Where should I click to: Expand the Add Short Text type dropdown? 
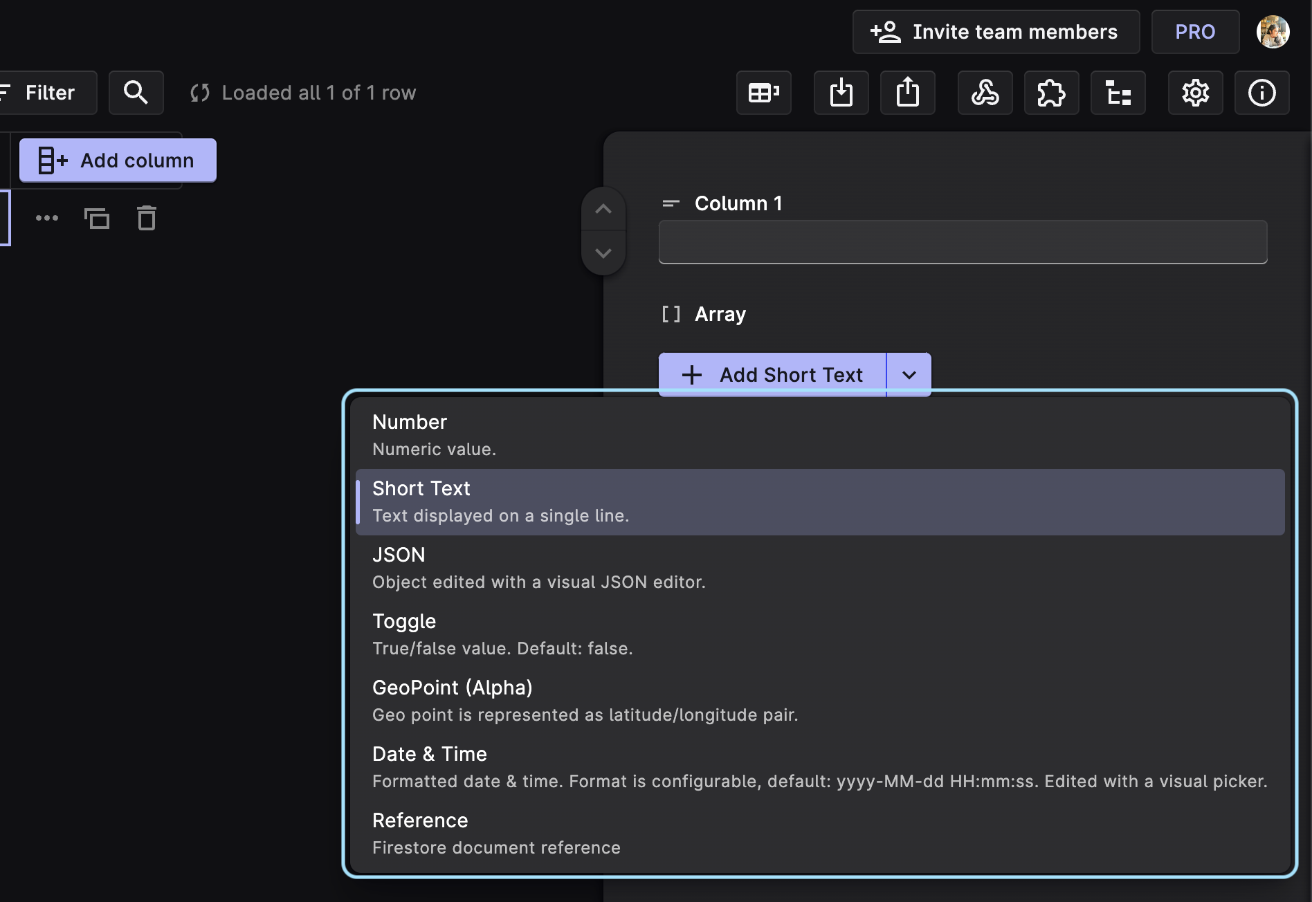[909, 375]
